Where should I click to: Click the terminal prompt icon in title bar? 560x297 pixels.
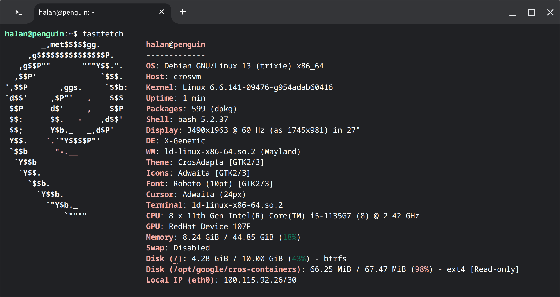point(18,12)
